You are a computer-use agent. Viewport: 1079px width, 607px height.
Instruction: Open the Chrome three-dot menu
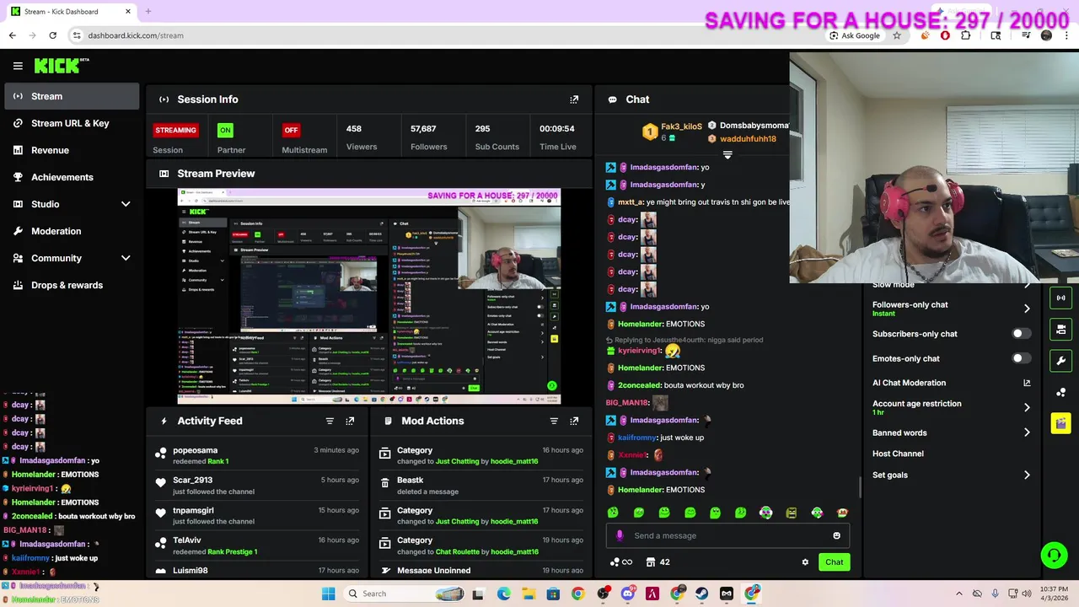(x=1066, y=35)
